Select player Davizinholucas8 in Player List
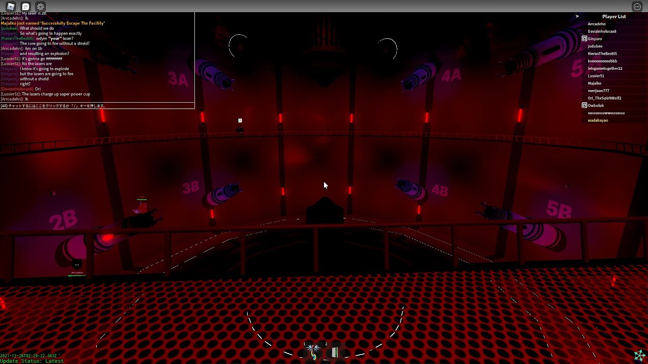Image resolution: width=648 pixels, height=364 pixels. [602, 31]
